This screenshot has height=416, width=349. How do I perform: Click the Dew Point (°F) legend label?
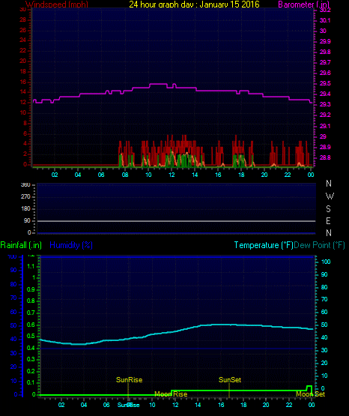319,245
